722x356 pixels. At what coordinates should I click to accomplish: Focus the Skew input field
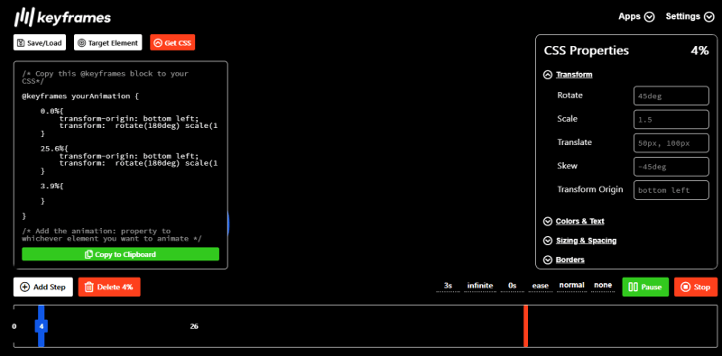click(x=671, y=167)
